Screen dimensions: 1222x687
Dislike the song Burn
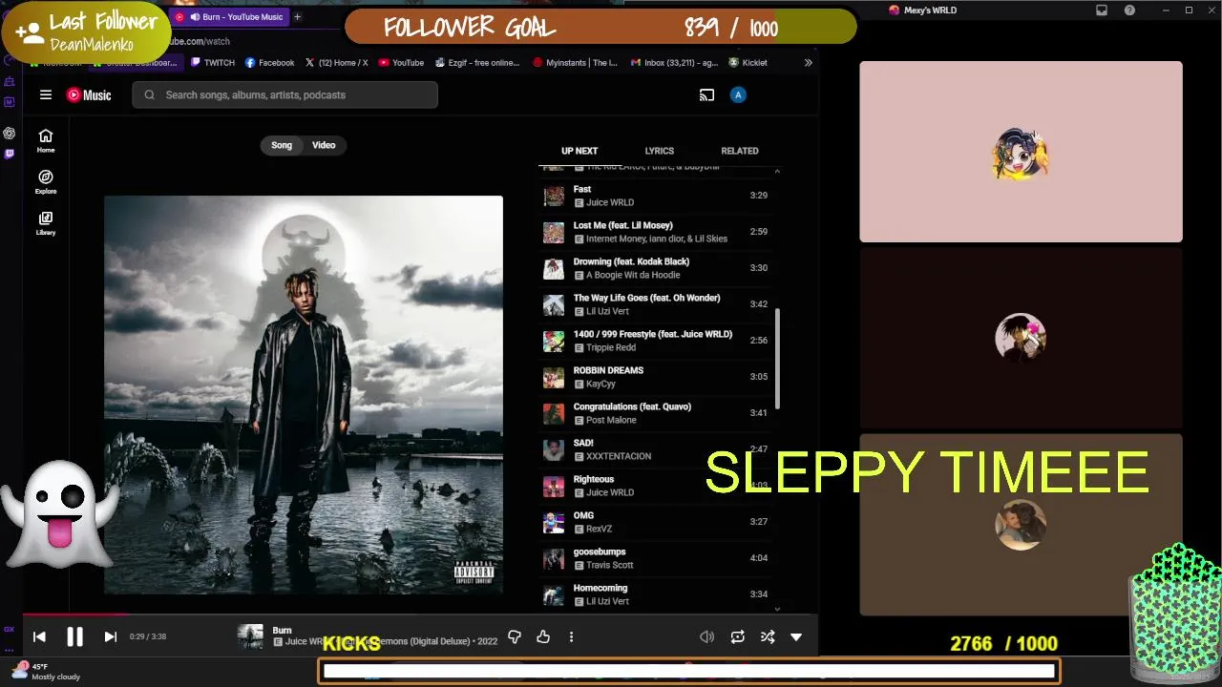point(515,636)
